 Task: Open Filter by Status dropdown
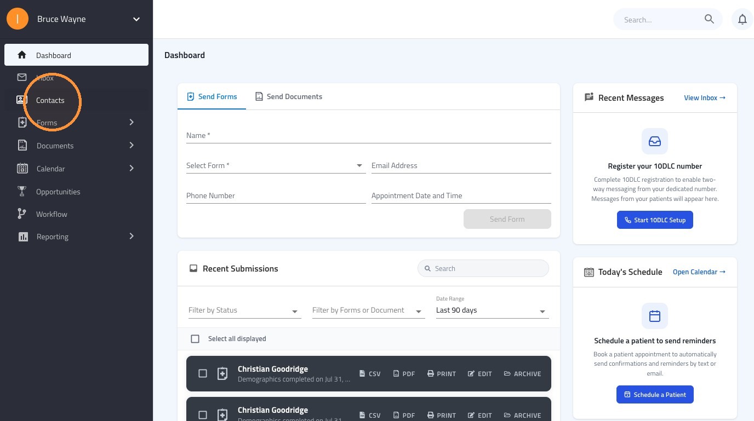(244, 310)
